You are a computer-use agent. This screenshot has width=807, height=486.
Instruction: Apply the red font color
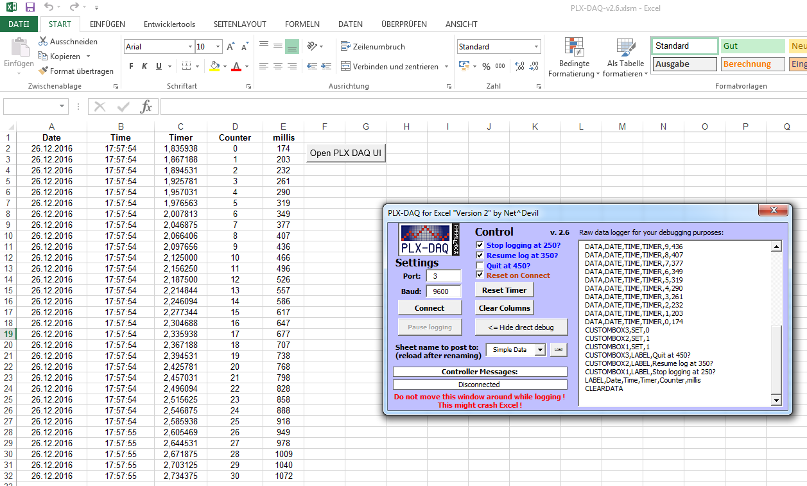tap(236, 66)
